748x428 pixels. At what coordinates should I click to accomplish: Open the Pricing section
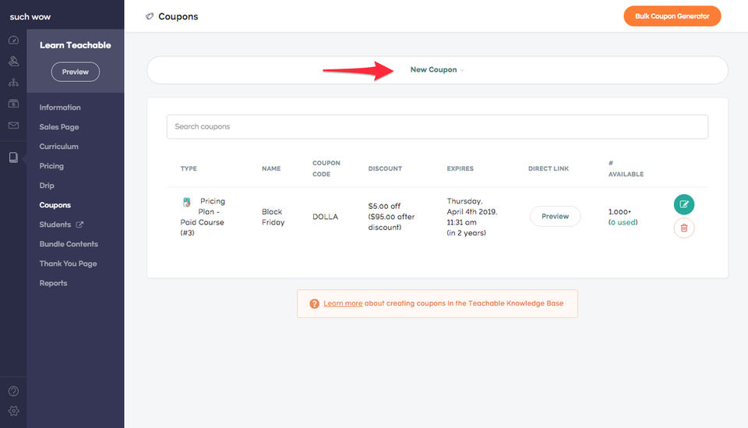(51, 166)
